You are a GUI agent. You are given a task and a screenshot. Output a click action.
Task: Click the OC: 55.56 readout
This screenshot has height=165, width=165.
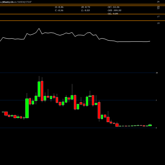point(114,7)
